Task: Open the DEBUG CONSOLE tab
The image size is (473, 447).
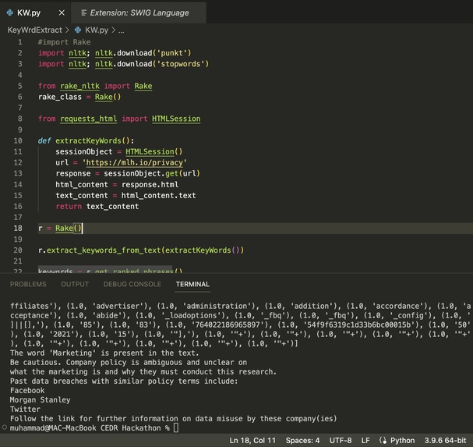Action: tap(132, 284)
